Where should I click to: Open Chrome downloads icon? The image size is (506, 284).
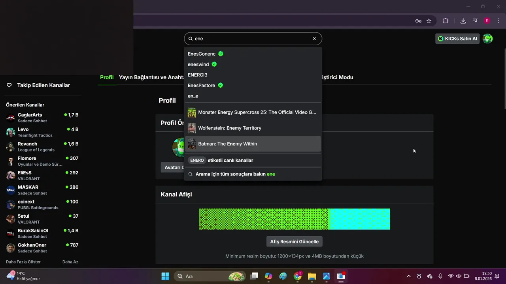463,21
